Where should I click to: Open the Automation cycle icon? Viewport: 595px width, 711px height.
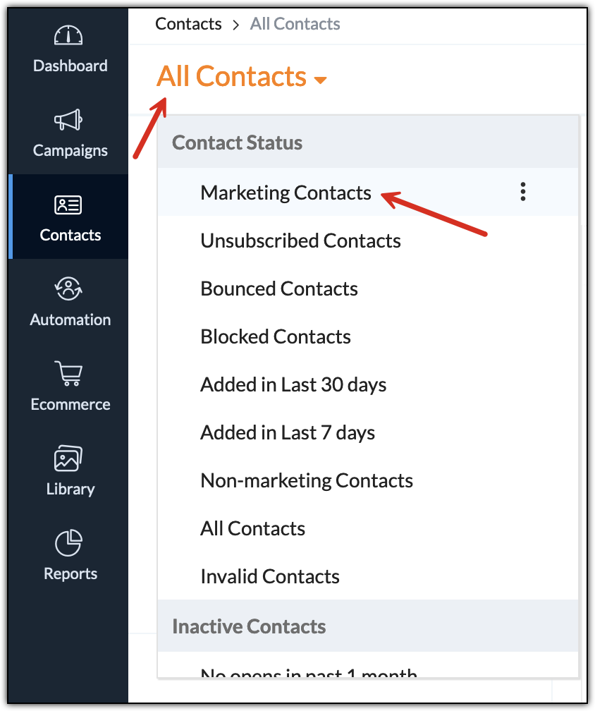68,289
